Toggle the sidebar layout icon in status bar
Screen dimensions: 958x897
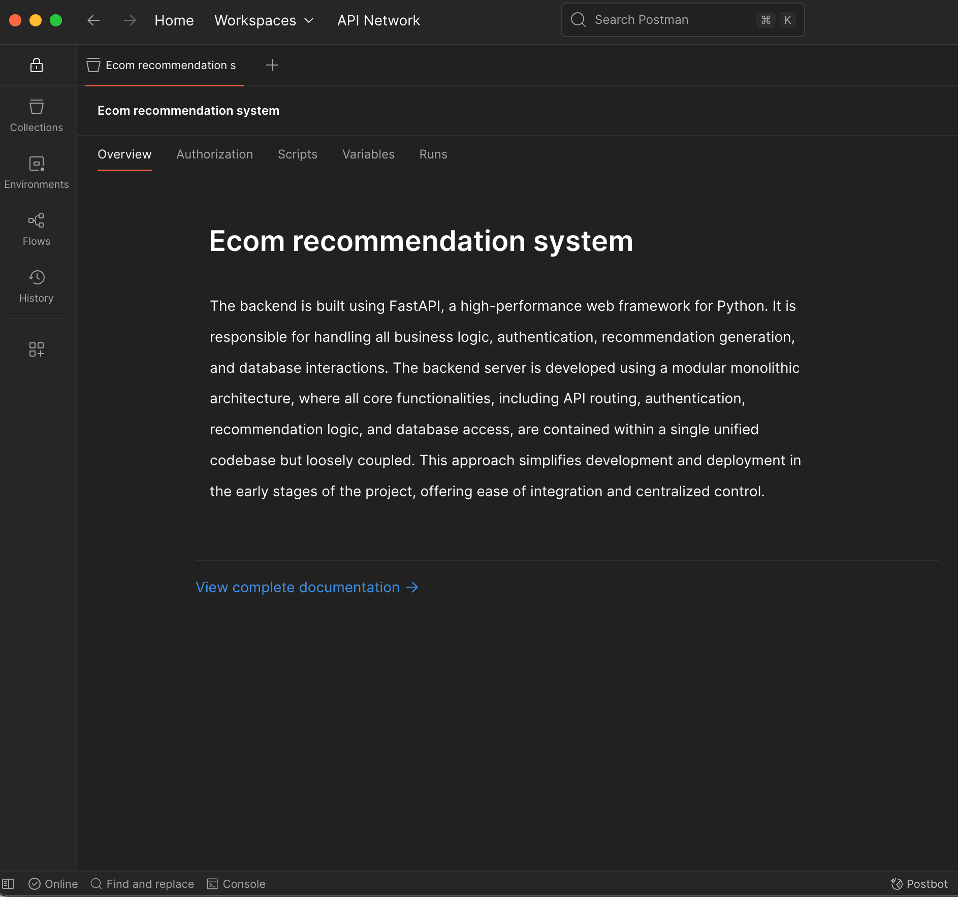[9, 884]
